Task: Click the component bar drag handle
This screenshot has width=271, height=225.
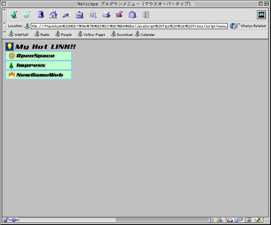Action: tap(212, 220)
